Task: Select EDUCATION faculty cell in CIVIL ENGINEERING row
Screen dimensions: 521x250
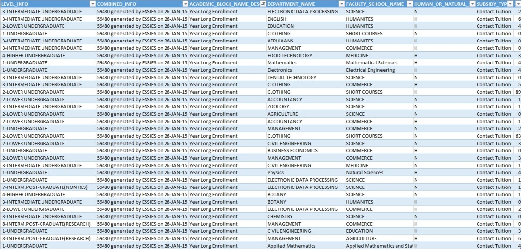Action: pyautogui.click(x=379, y=231)
